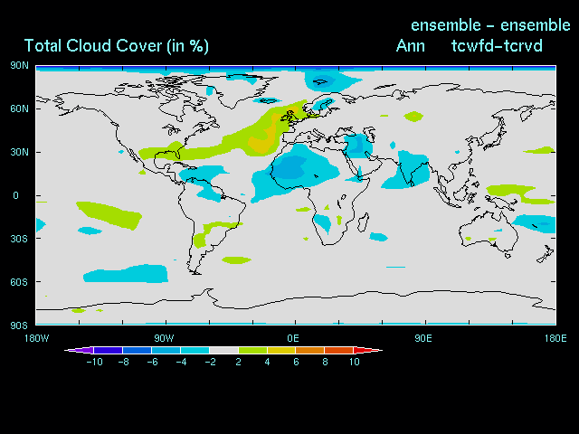Click the 4 colorbar value label
Screen dimensions: 579x434
(x=268, y=362)
